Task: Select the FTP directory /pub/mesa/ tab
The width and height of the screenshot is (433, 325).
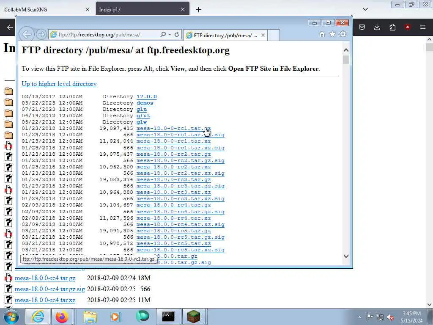Action: click(x=225, y=36)
